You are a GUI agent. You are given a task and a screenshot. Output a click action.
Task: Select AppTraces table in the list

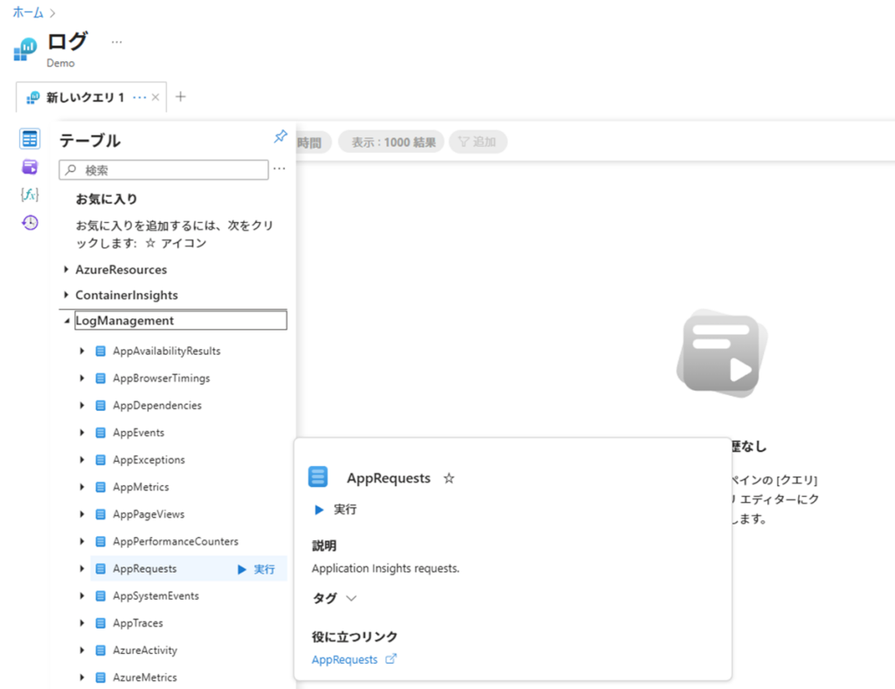[x=137, y=623]
